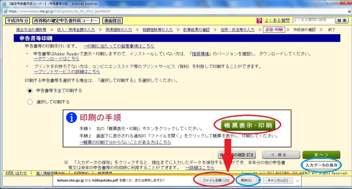Click the 書面提出 label box
The image size is (352, 189).
(113, 21)
